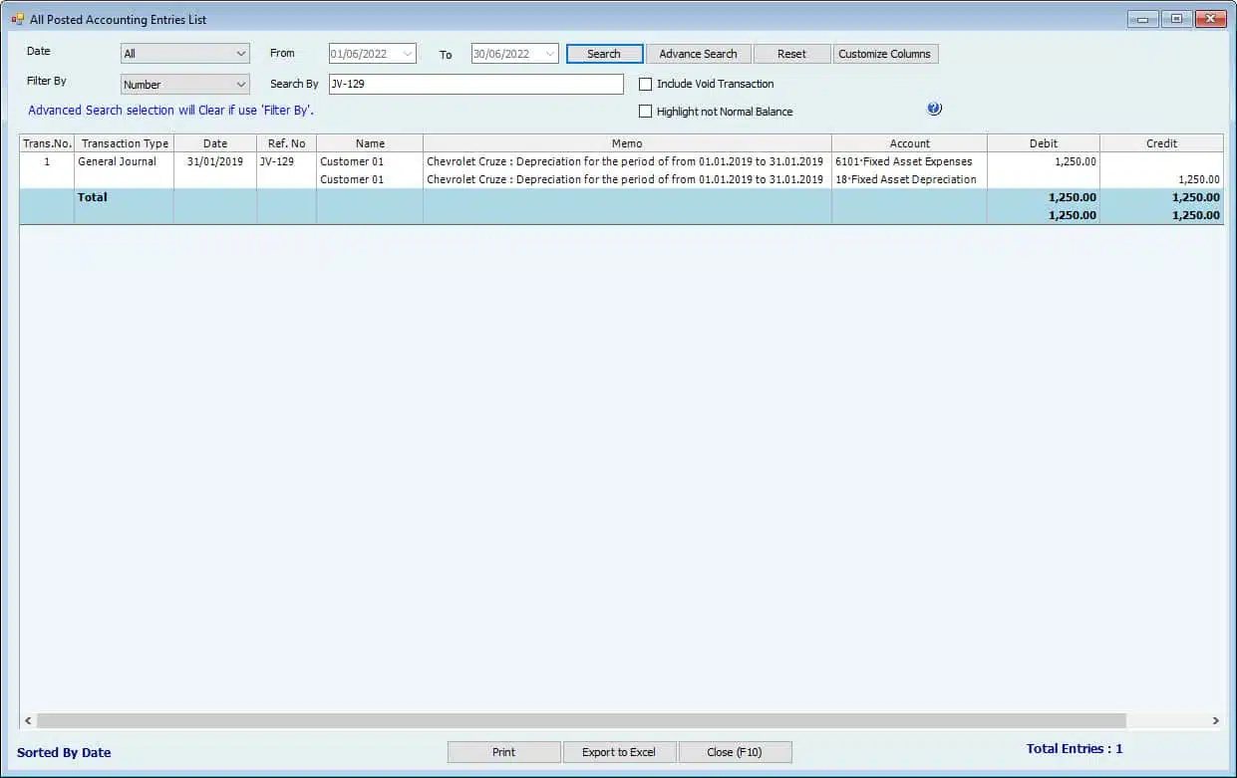Click Customer 01 in the first row
The height and width of the screenshot is (778, 1237).
(x=352, y=161)
